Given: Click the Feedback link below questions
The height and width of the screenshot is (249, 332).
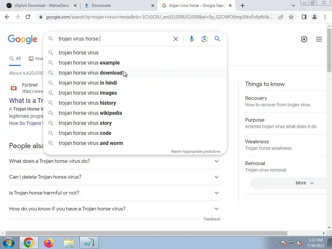Looking at the screenshot, I should click(212, 219).
